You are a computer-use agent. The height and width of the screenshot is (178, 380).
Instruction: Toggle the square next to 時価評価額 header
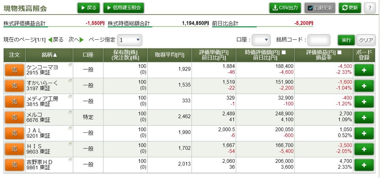[284, 52]
